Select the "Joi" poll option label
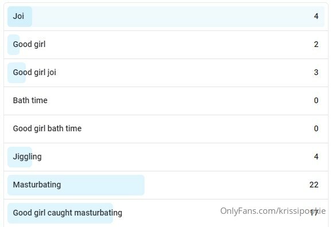332x227 pixels. point(18,16)
